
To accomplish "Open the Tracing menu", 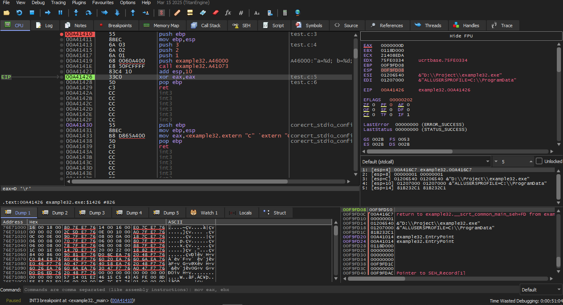I will (58, 2).
